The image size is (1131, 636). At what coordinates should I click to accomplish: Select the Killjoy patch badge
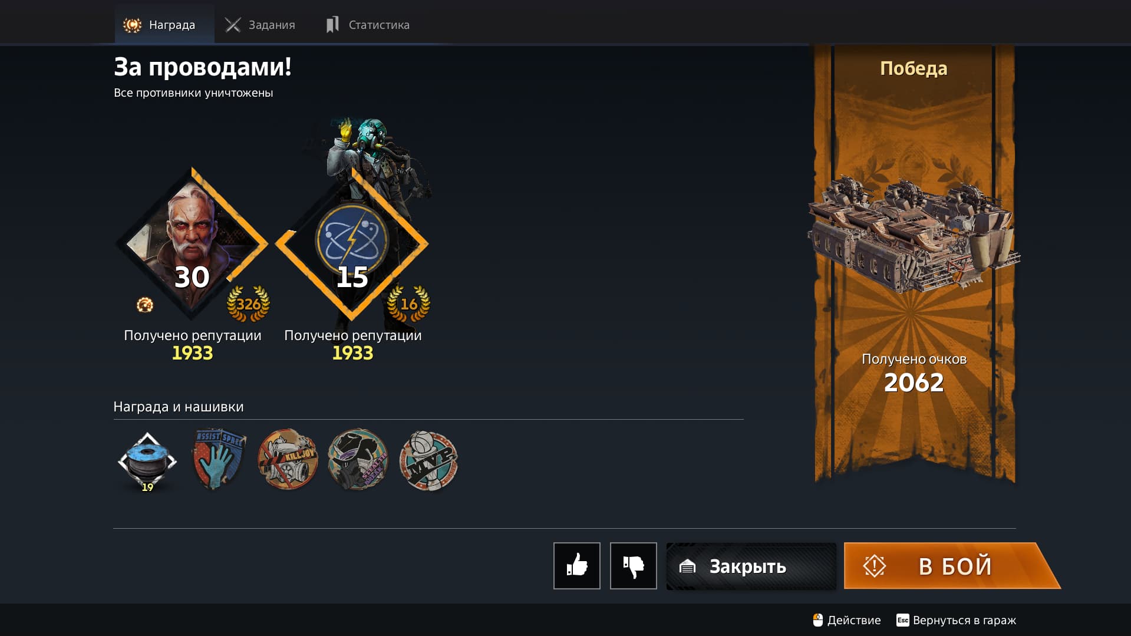point(288,459)
